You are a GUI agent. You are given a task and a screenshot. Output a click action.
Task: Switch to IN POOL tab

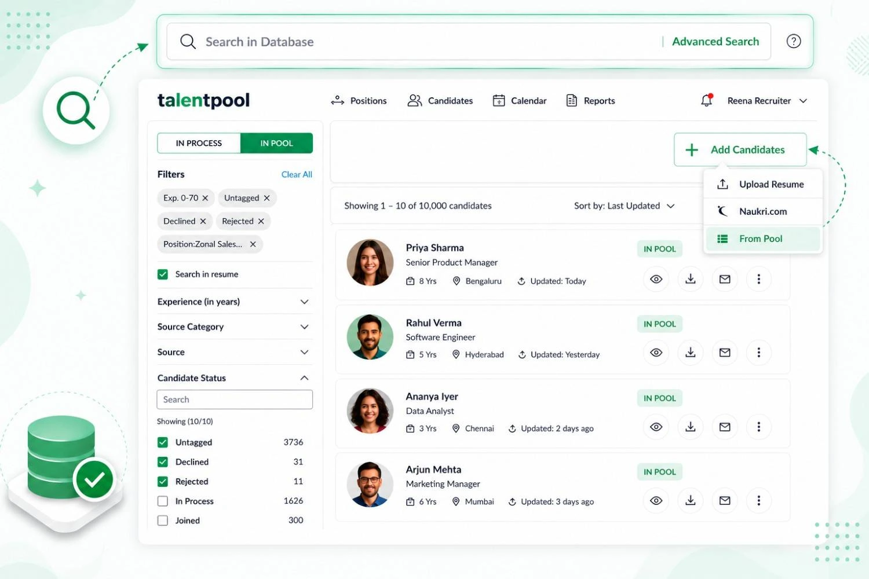pos(276,143)
